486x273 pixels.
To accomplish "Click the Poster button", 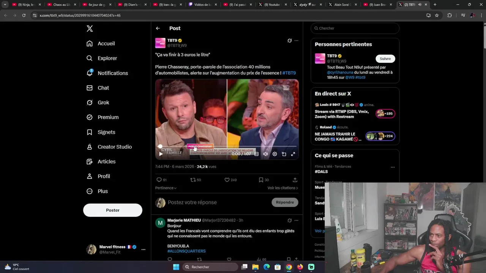I will (x=113, y=210).
